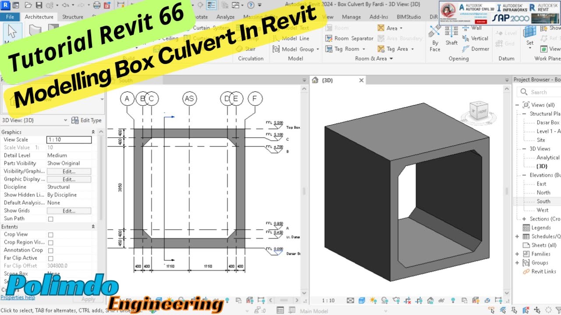Click the View Scale 1 : 10 field
The width and height of the screenshot is (561, 315).
(x=69, y=140)
